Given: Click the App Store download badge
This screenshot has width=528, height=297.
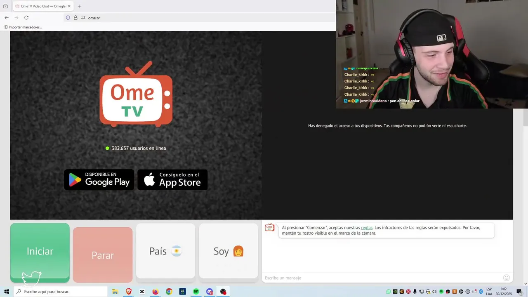Looking at the screenshot, I should point(172,180).
